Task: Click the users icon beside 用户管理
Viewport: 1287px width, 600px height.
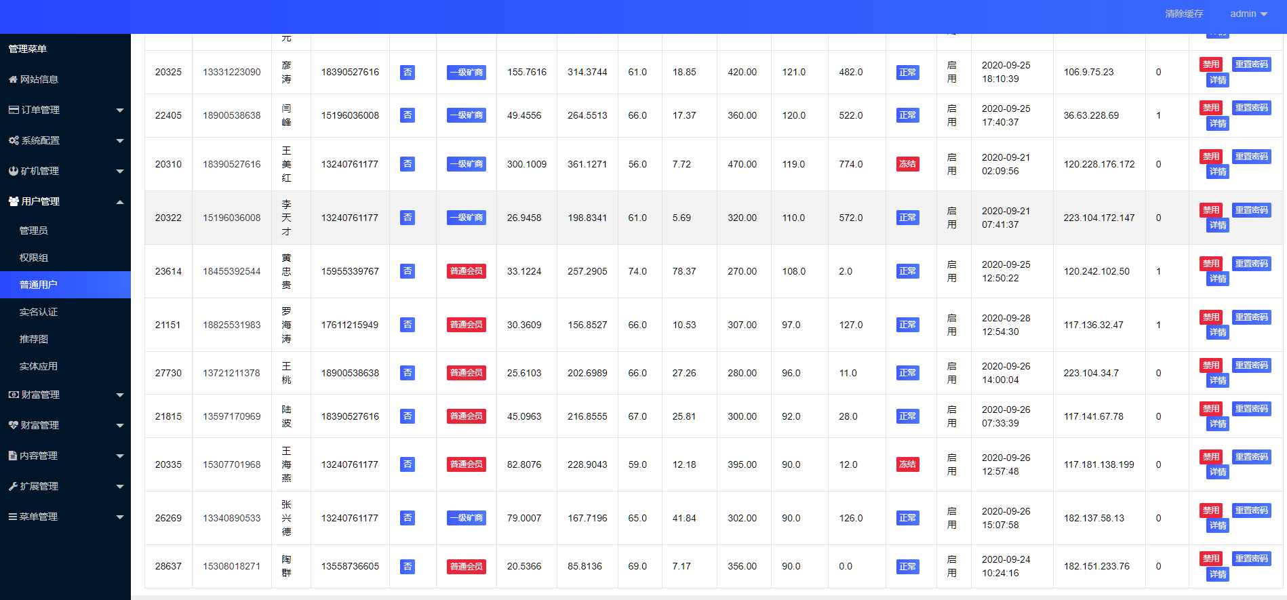Action: [x=14, y=201]
